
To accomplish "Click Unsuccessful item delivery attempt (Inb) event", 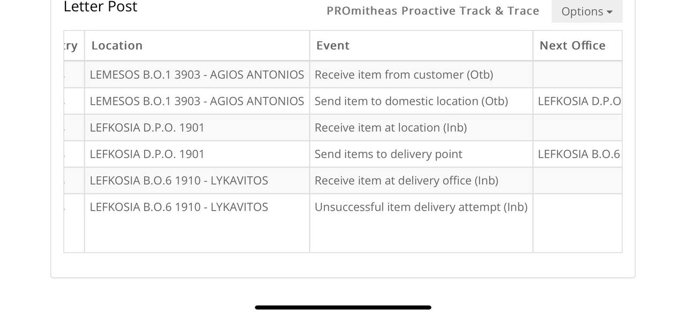I will 421,207.
